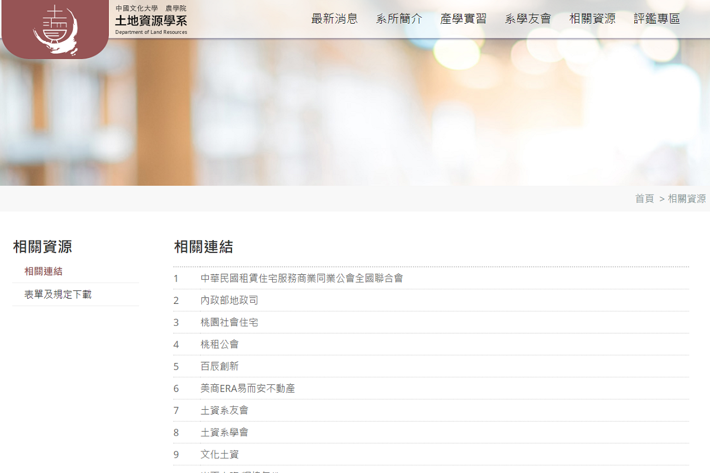Open the 評鑑專區 menu
This screenshot has width=710, height=473.
657,19
